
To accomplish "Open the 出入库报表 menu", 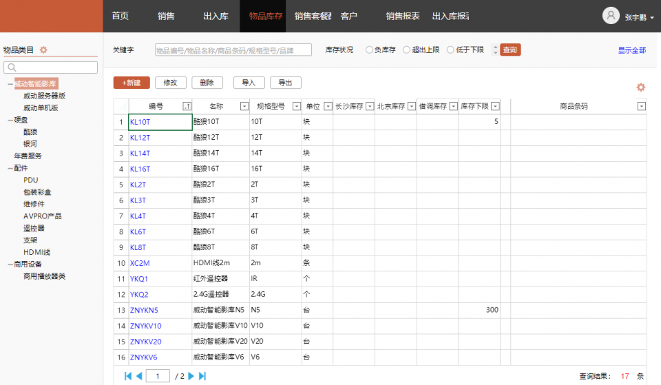I will point(450,16).
